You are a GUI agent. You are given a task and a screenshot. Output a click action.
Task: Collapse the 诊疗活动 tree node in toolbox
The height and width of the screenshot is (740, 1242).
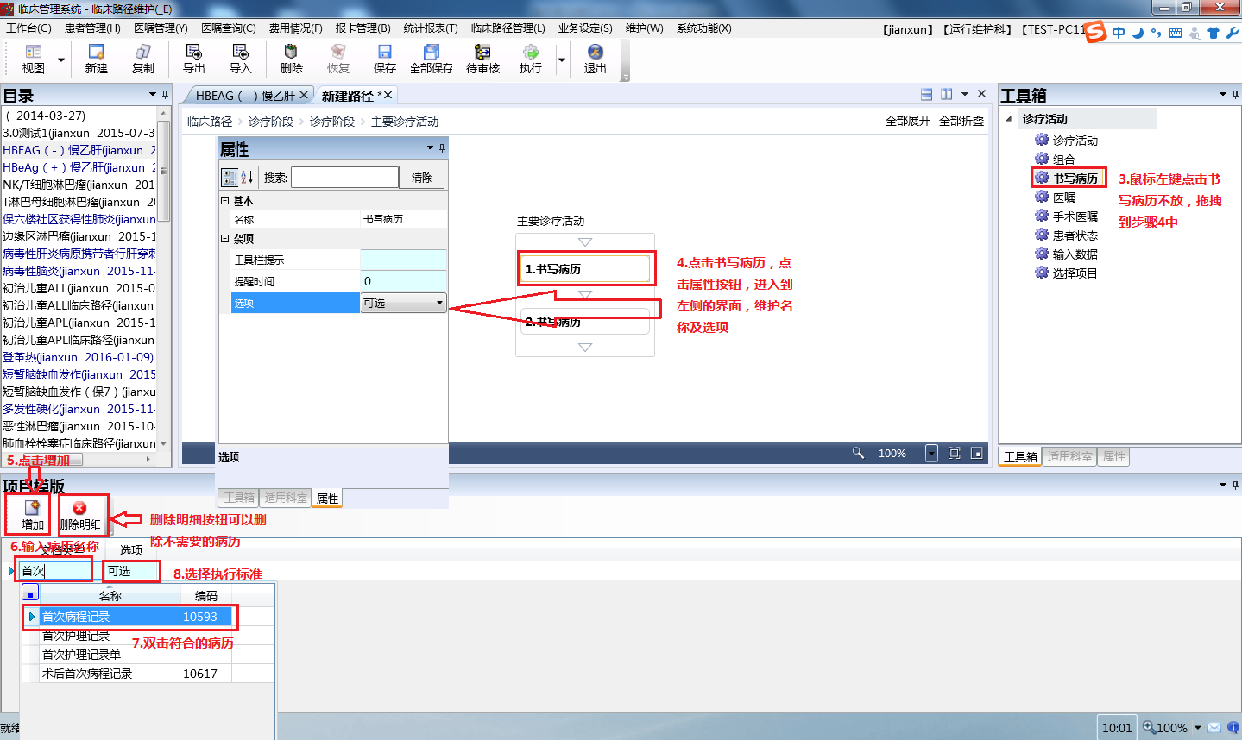coord(1009,119)
